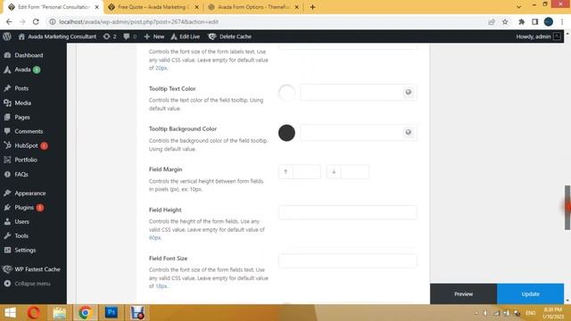Click the WP Fastest Cache icon
The image size is (571, 321).
tap(7, 269)
